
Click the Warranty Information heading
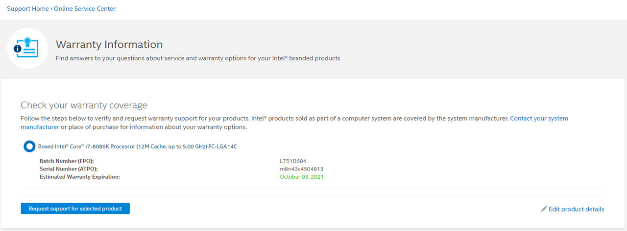[x=109, y=44]
